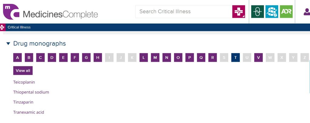The image size is (310, 123).
Task: Click the MedicinesComplete logo
Action: (51, 12)
